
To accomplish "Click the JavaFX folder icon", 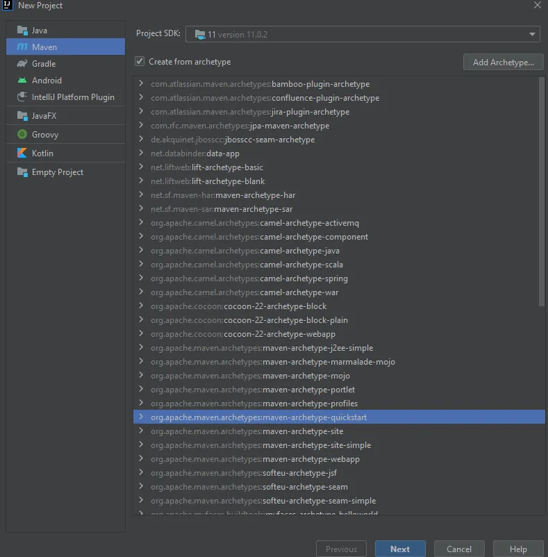I will [22, 116].
